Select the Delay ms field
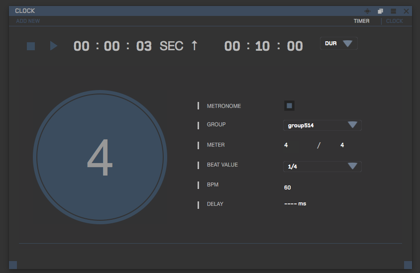The height and width of the screenshot is (273, 420). (x=295, y=204)
